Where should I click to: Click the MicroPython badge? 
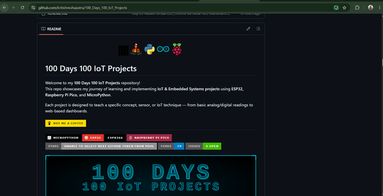(x=63, y=138)
